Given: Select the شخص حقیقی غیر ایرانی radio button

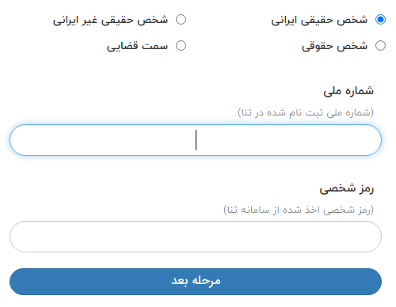Looking at the screenshot, I should tap(181, 20).
